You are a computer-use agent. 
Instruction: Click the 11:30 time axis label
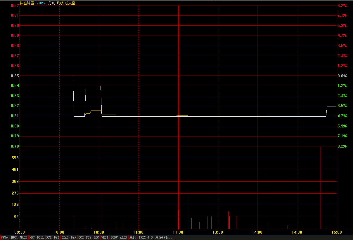pos(178,232)
